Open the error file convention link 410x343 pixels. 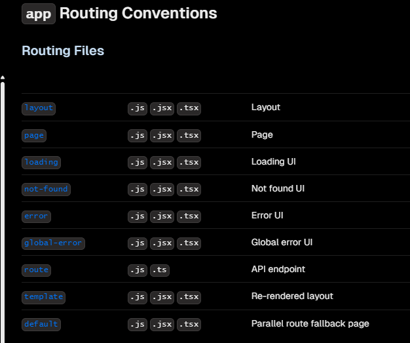(x=36, y=216)
